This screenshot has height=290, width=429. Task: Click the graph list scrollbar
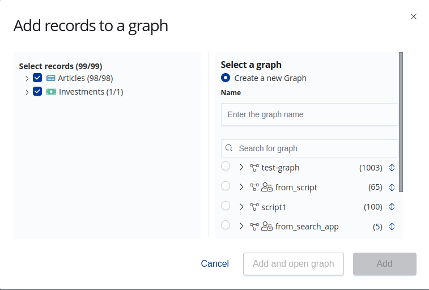click(401, 122)
